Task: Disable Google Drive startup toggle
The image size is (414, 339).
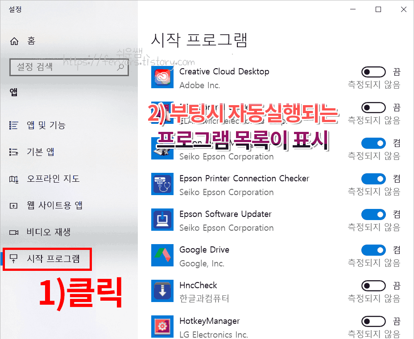Action: [373, 250]
